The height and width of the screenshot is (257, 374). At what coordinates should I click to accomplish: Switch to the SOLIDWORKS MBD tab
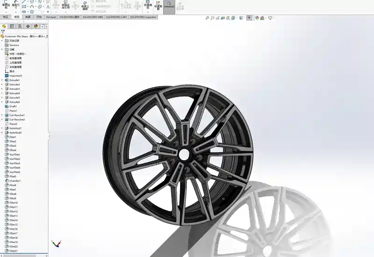tap(93, 17)
